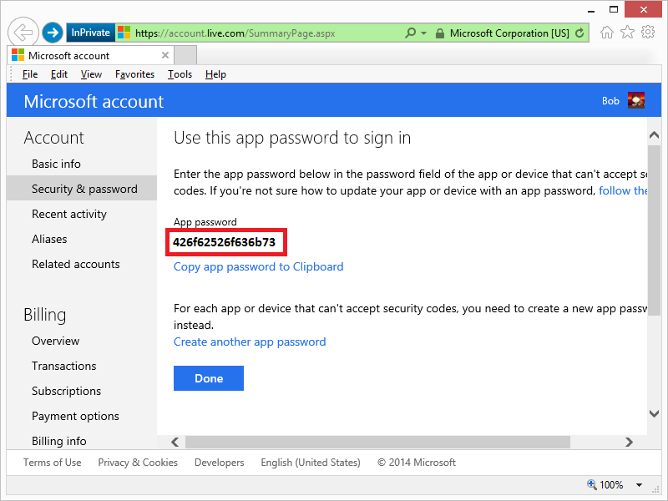Click the security lock icon in address bar
The image size is (668, 501).
pyautogui.click(x=440, y=33)
